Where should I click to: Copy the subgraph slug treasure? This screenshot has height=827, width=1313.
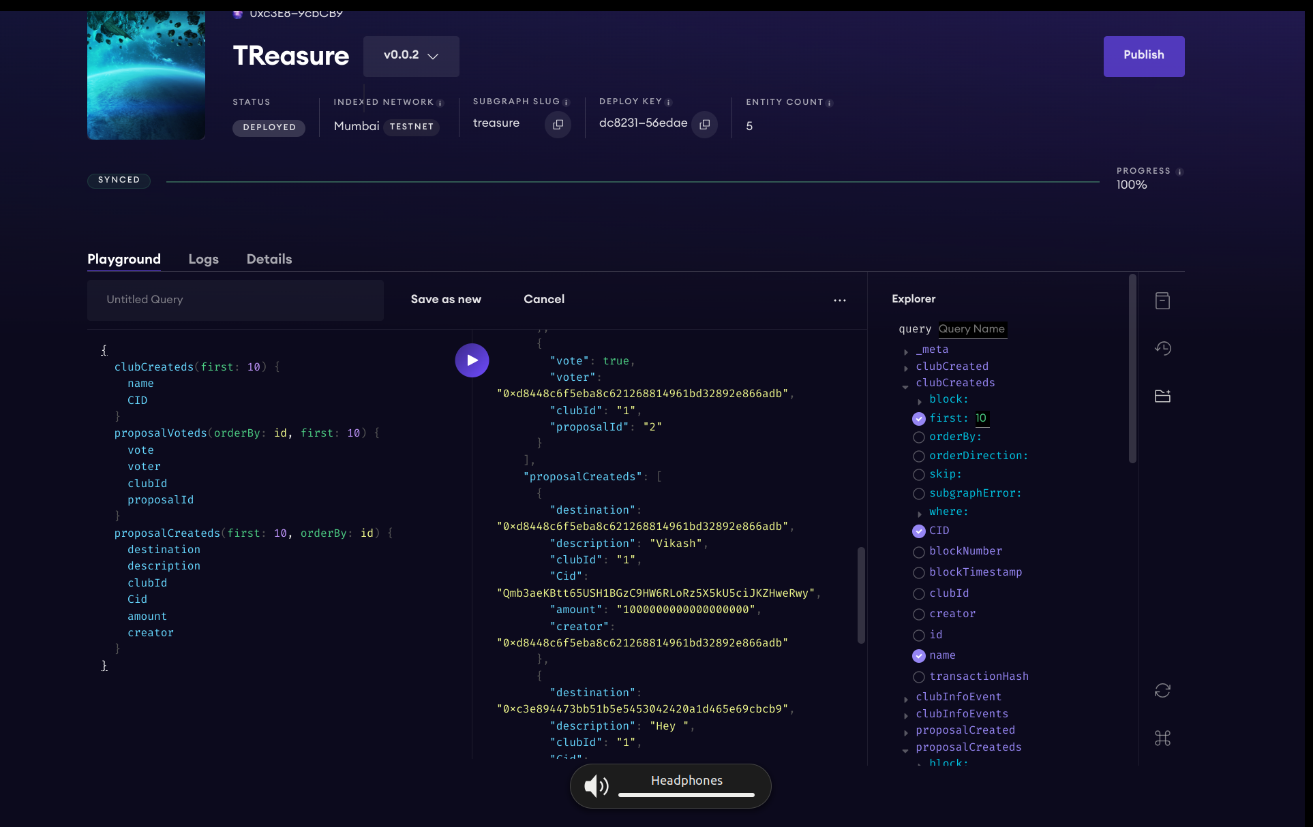558,125
